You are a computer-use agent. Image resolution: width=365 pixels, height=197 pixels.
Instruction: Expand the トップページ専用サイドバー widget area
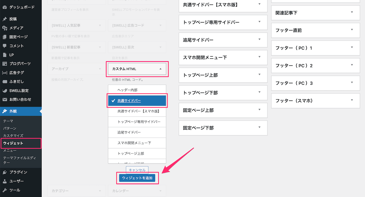(x=223, y=22)
